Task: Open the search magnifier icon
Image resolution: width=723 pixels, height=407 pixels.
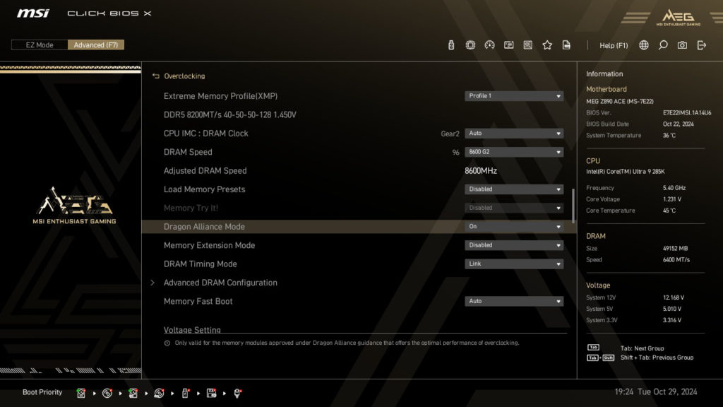Action: click(x=663, y=45)
